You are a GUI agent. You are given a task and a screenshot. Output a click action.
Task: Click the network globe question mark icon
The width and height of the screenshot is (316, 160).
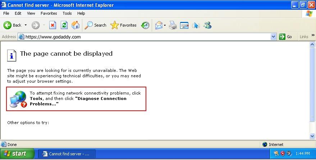pyautogui.click(x=18, y=99)
